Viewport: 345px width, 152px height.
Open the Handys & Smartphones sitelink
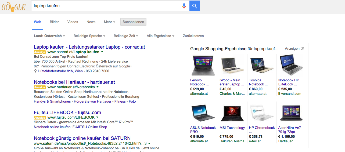(52, 102)
